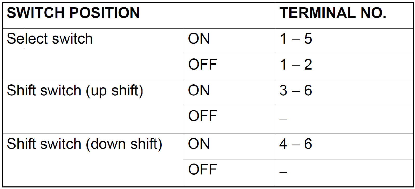The width and height of the screenshot is (415, 189).
Task: Click the dash cell for down shift OFF
Action: tap(344, 173)
